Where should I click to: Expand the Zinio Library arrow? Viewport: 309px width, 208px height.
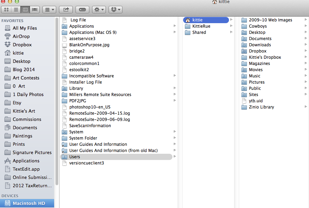click(x=306, y=106)
